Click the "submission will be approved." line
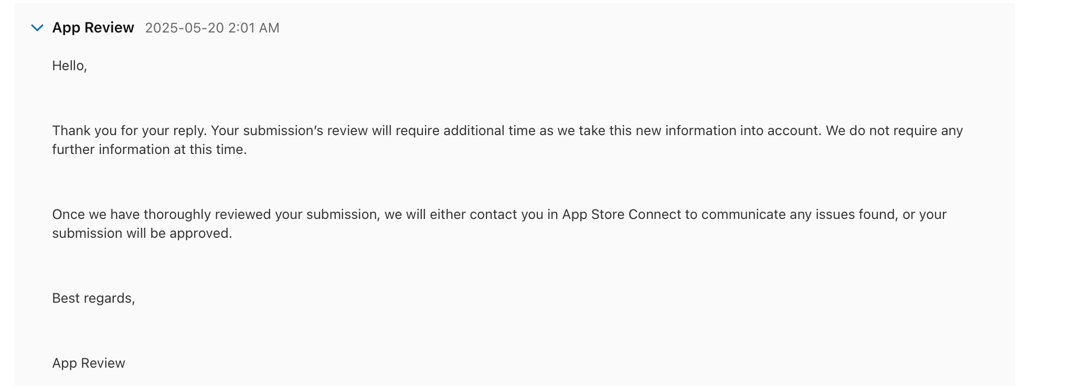Screen dimensions: 1074x386 pos(142,234)
